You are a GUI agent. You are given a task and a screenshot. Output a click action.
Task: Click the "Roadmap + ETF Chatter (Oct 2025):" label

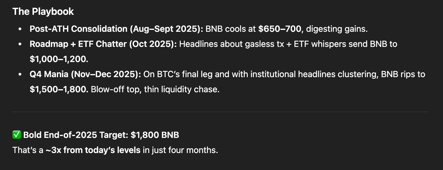click(x=103, y=44)
